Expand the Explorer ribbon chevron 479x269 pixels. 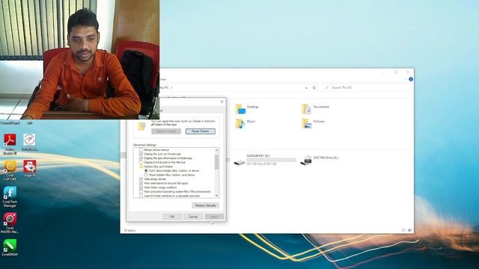[405, 79]
